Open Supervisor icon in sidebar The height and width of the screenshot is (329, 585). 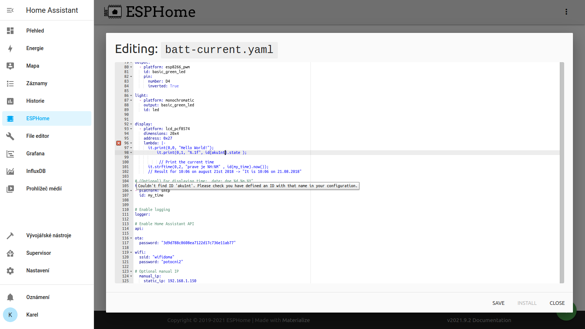coord(10,253)
